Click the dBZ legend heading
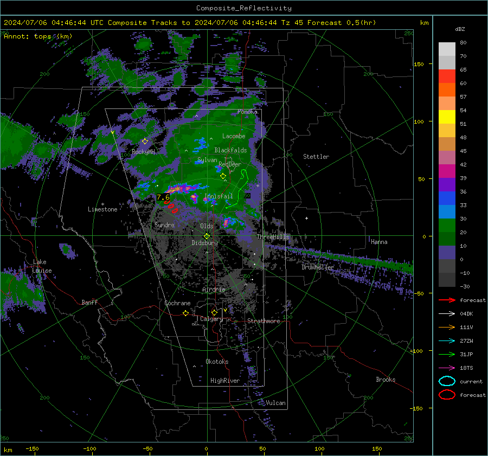The height and width of the screenshot is (456, 488). [x=460, y=29]
